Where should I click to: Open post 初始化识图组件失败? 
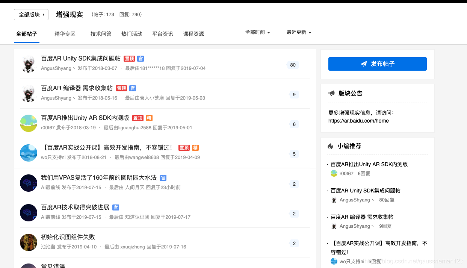tap(68, 237)
